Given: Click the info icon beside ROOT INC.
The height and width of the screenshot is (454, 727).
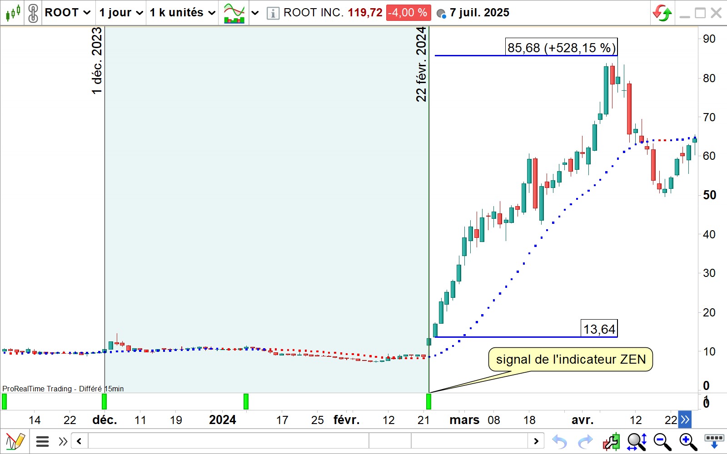Looking at the screenshot, I should point(273,13).
